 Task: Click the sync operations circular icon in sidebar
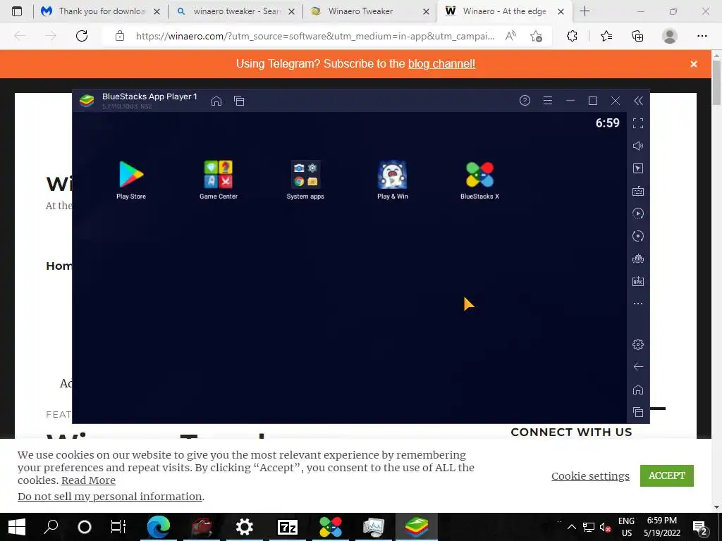(638, 236)
